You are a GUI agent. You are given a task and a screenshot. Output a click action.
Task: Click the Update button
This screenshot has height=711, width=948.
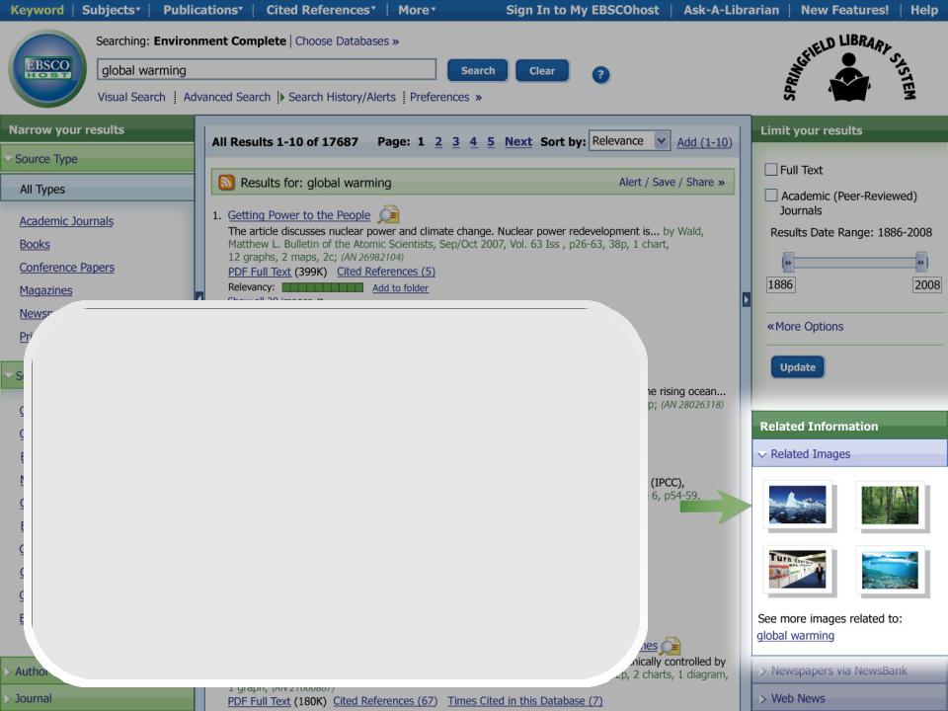[x=798, y=367]
